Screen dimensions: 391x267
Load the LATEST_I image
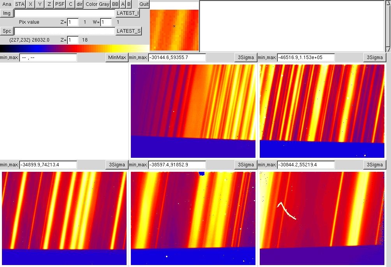pos(127,13)
